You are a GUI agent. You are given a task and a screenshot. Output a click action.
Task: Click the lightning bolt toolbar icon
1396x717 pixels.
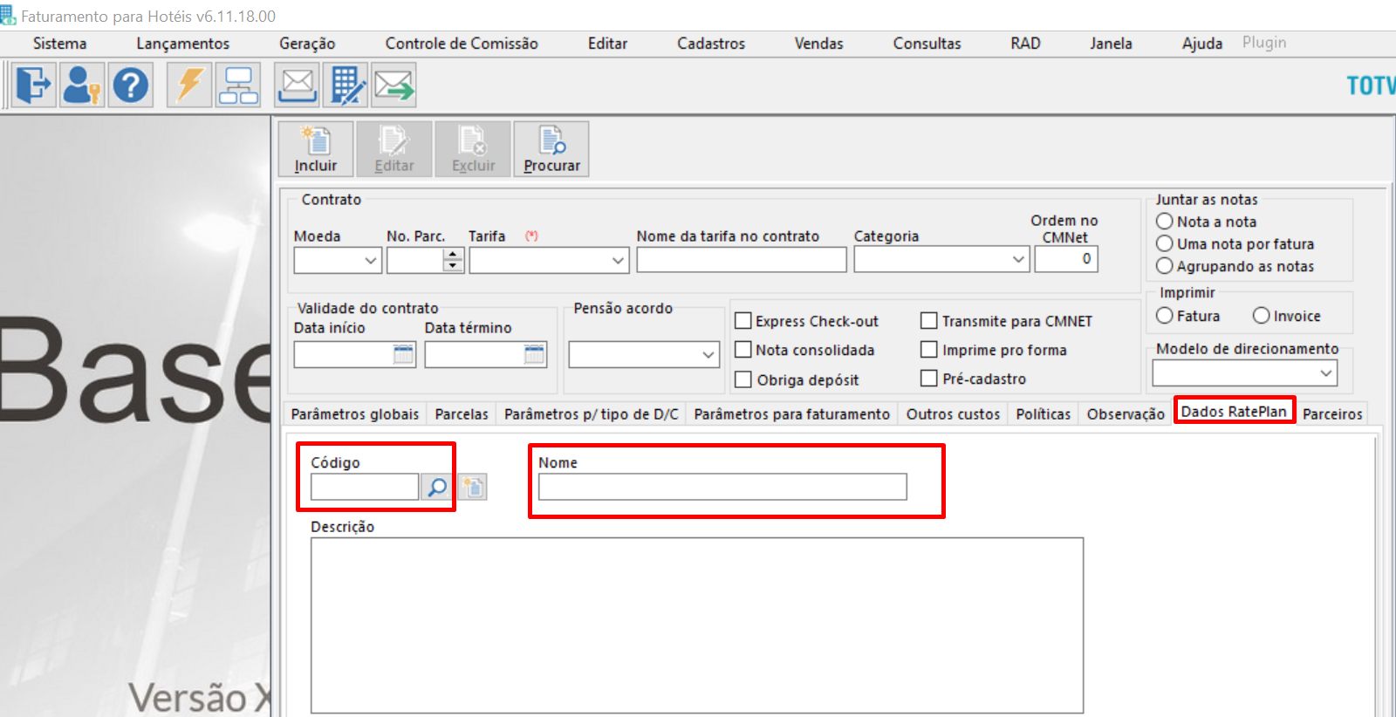coord(189,85)
